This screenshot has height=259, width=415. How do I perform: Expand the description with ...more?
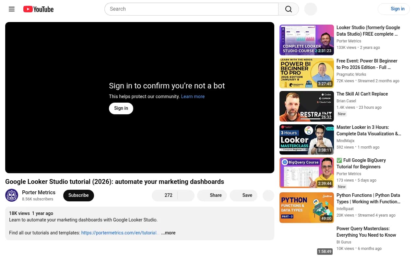point(168,233)
